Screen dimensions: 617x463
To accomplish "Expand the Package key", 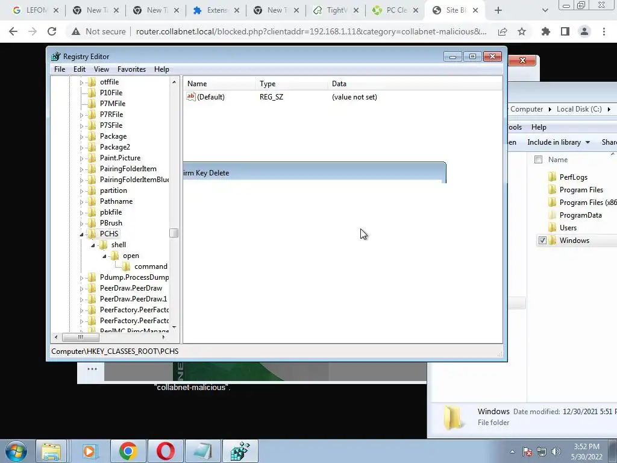I will (x=81, y=137).
